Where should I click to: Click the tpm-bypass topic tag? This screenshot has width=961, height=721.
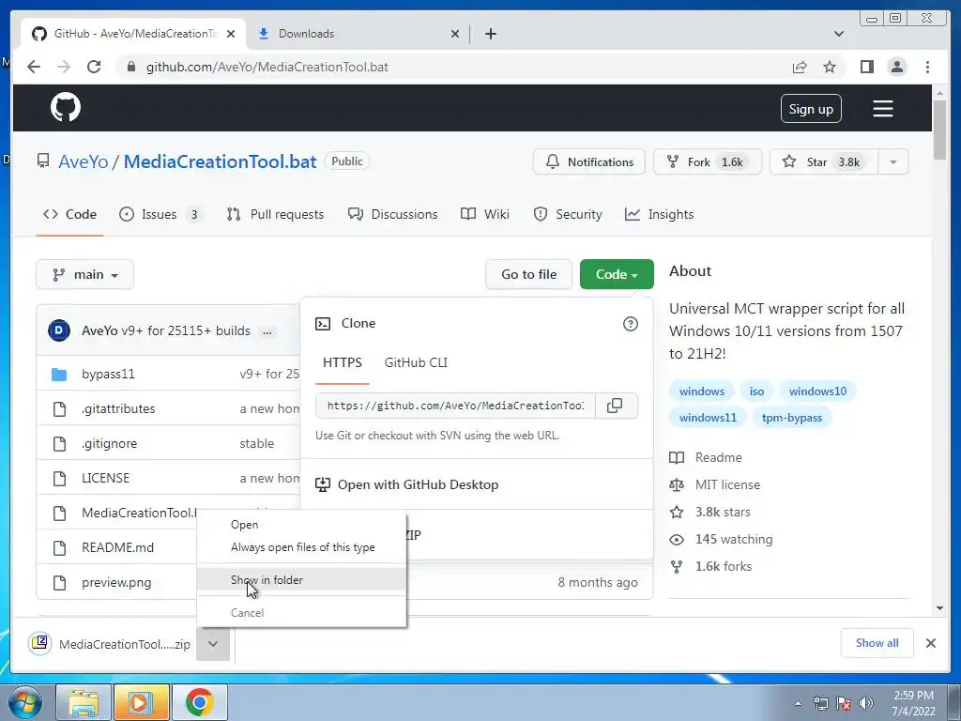[x=792, y=418]
